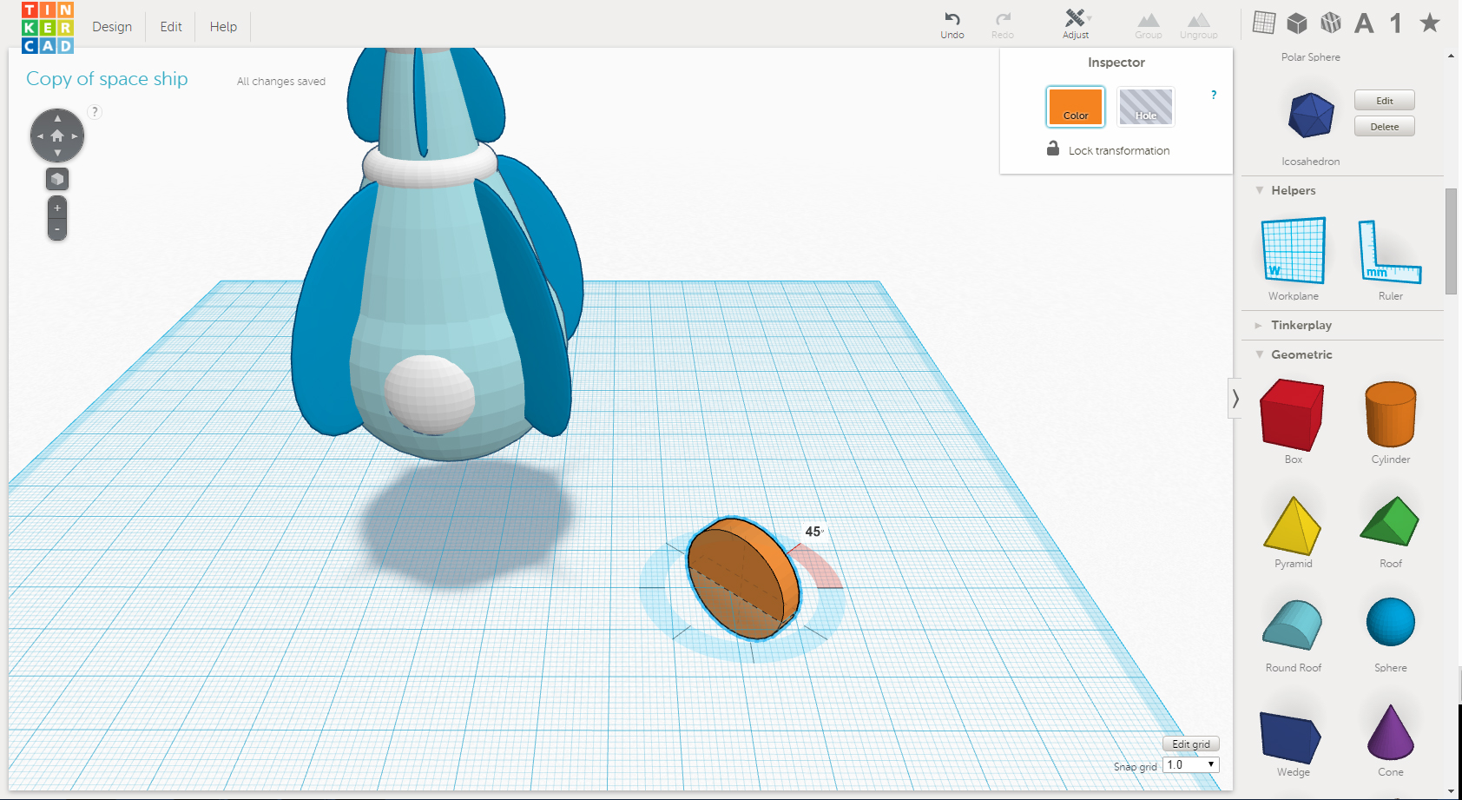This screenshot has width=1462, height=800.
Task: Pick the red Box shape
Action: tap(1292, 414)
